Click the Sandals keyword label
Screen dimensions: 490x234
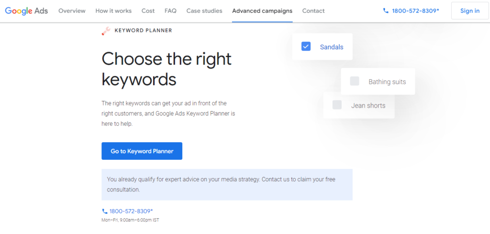point(332,47)
